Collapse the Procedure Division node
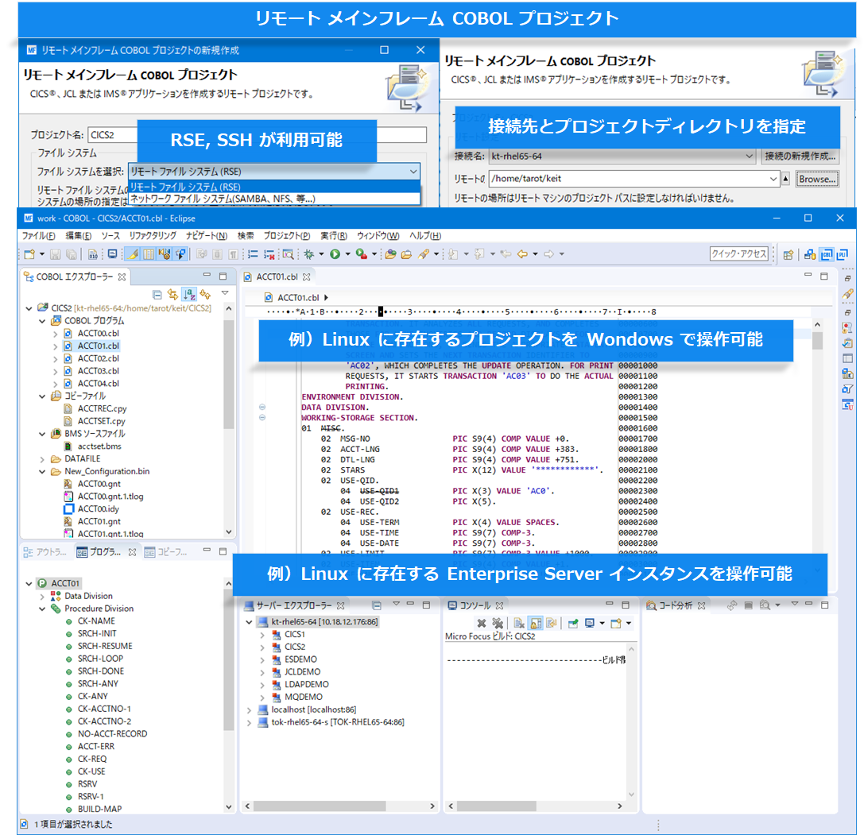Image resolution: width=864 pixels, height=835 pixels. [42, 609]
